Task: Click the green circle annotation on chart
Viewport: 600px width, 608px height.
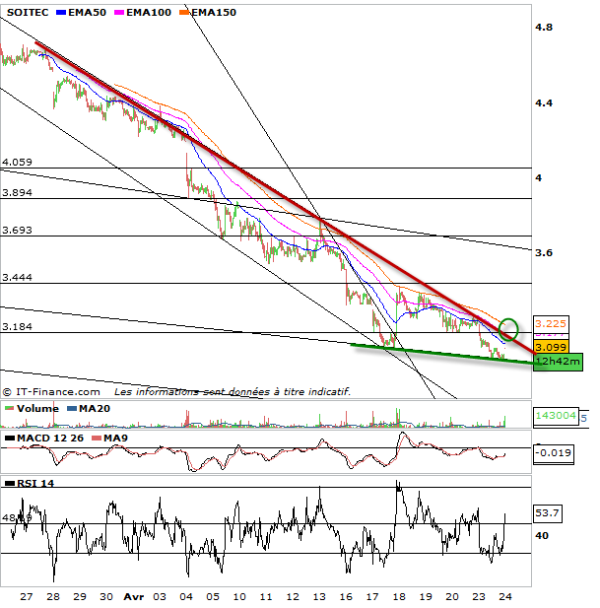Action: click(508, 326)
